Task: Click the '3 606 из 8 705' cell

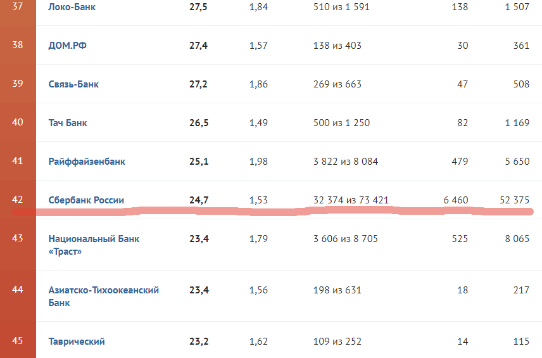Action: 346,239
